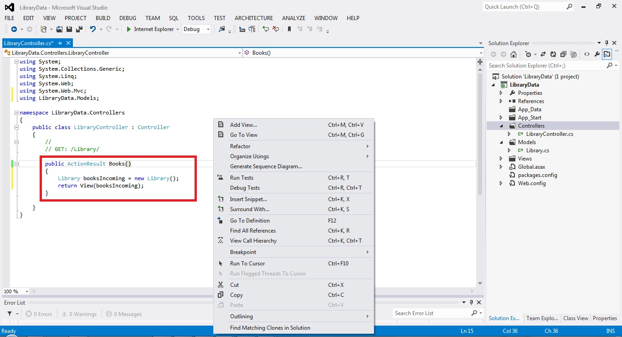The image size is (622, 337).
Task: Click the Collapse All icon in Solution Explorer
Action: (563, 54)
